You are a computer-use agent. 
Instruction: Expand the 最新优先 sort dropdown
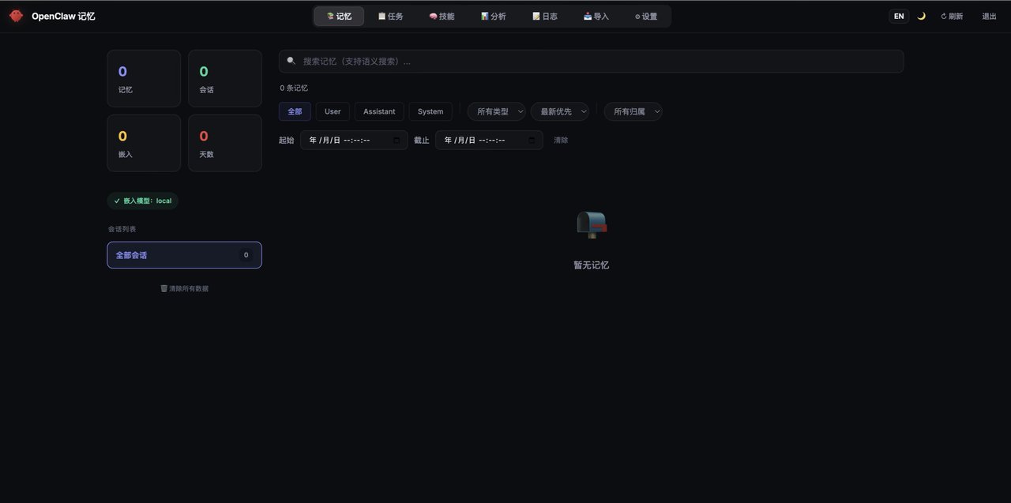560,111
